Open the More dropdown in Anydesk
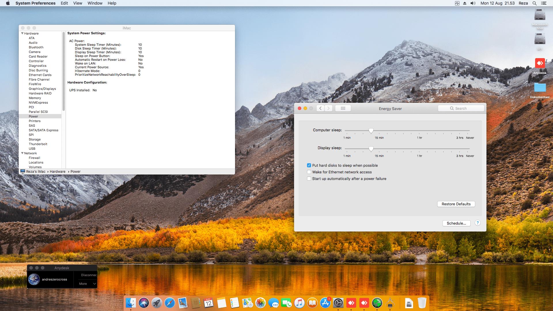This screenshot has height=311, width=553. click(x=87, y=284)
